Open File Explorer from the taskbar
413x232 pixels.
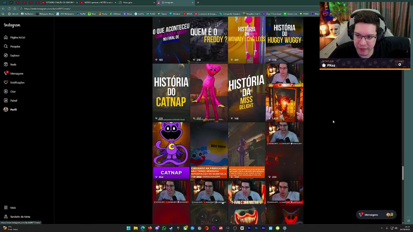(136, 228)
